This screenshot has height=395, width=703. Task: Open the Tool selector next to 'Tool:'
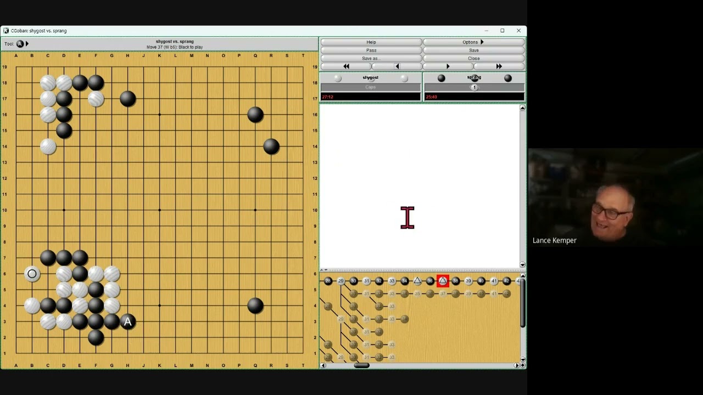tap(22, 44)
